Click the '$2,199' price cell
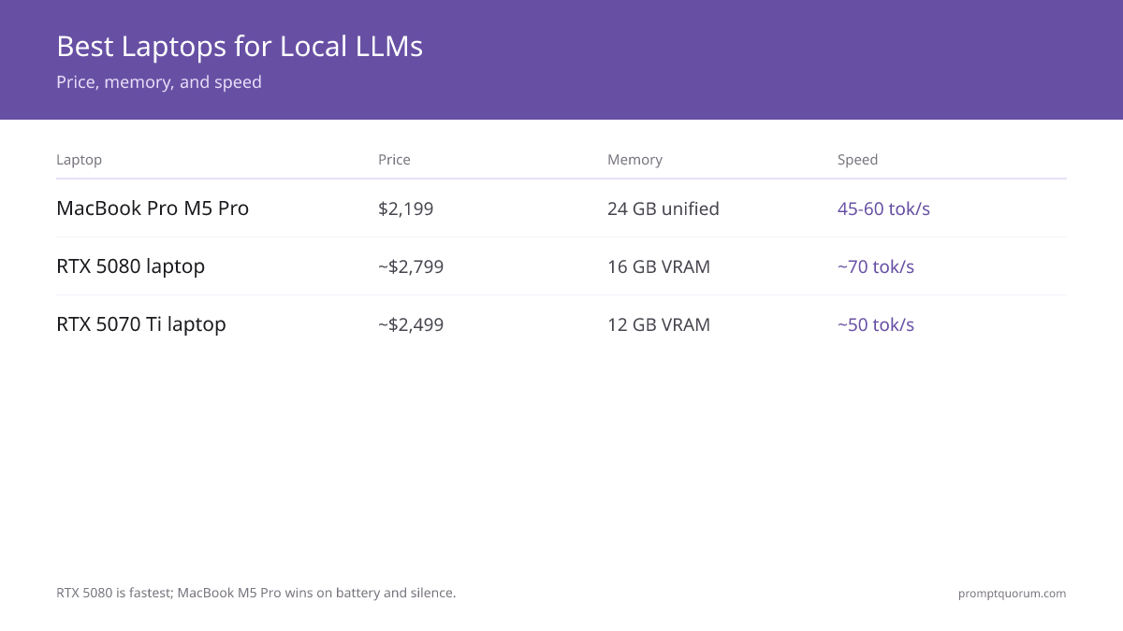 [x=406, y=209]
